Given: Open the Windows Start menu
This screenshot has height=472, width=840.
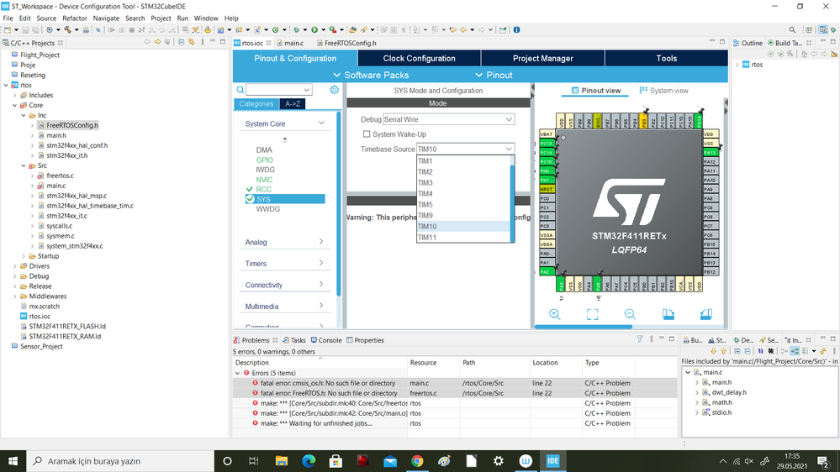Looking at the screenshot, I should click(13, 461).
